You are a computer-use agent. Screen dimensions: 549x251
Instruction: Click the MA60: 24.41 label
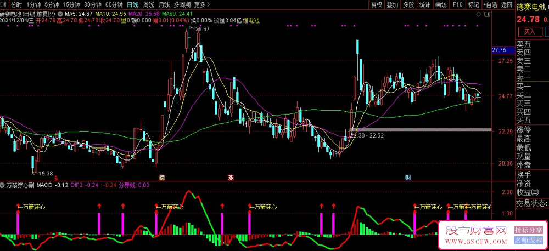177,14
